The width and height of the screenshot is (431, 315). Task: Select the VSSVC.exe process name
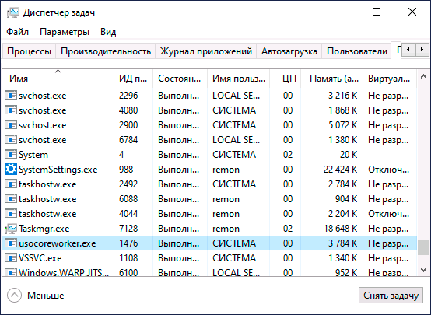point(40,258)
